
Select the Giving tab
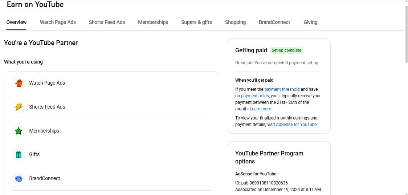click(x=310, y=22)
